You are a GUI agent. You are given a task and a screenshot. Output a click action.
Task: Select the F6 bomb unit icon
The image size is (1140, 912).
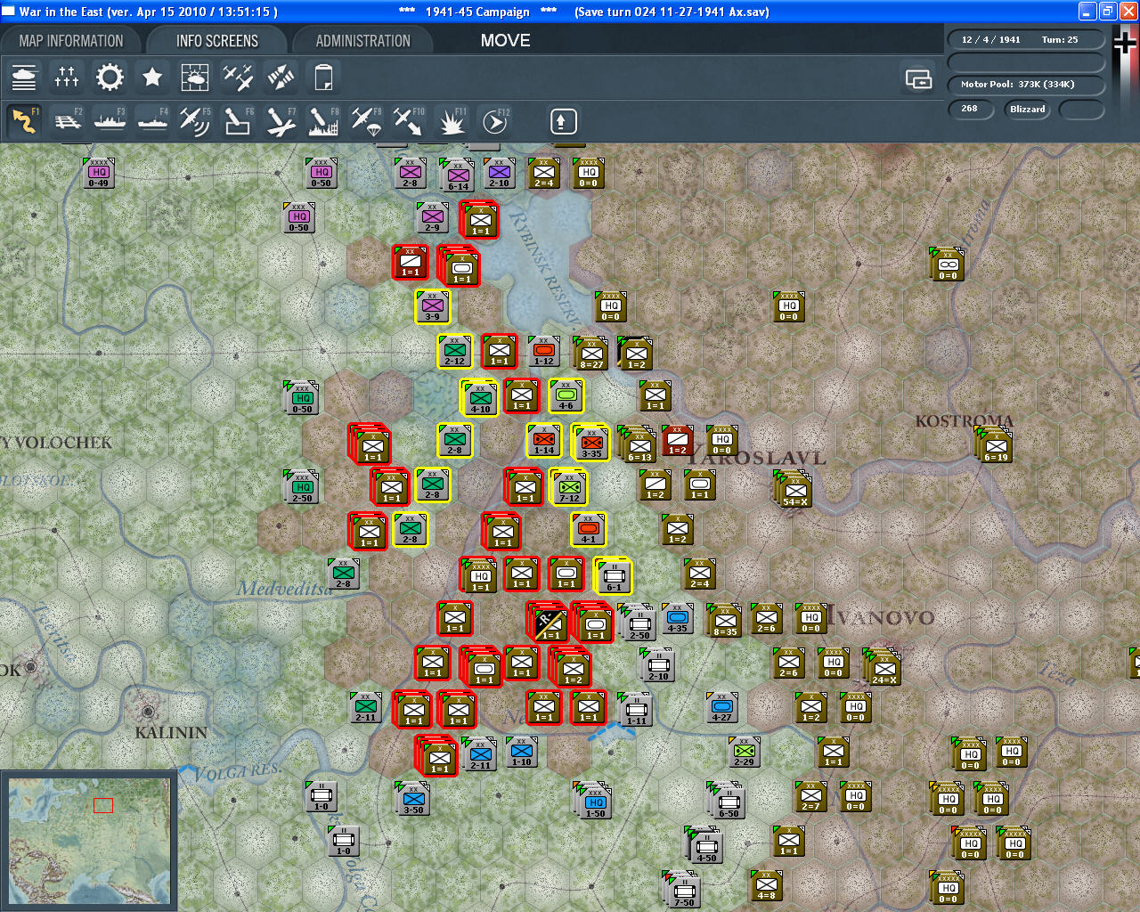[238, 121]
